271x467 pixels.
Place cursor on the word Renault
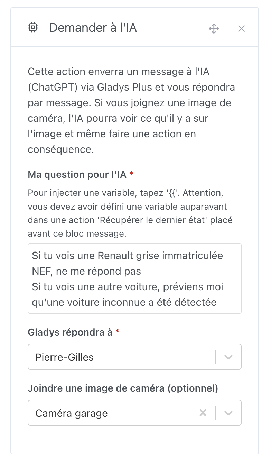click(x=117, y=256)
